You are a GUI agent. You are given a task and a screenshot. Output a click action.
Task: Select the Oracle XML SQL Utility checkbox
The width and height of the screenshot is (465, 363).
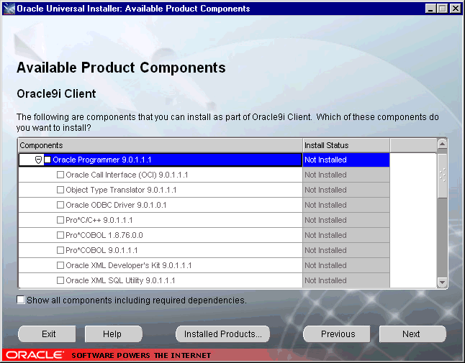(x=60, y=280)
